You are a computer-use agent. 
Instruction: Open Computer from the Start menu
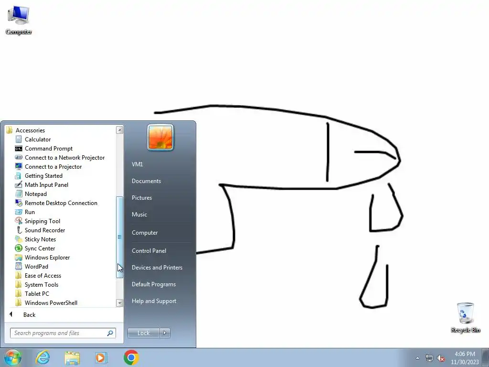(x=145, y=233)
